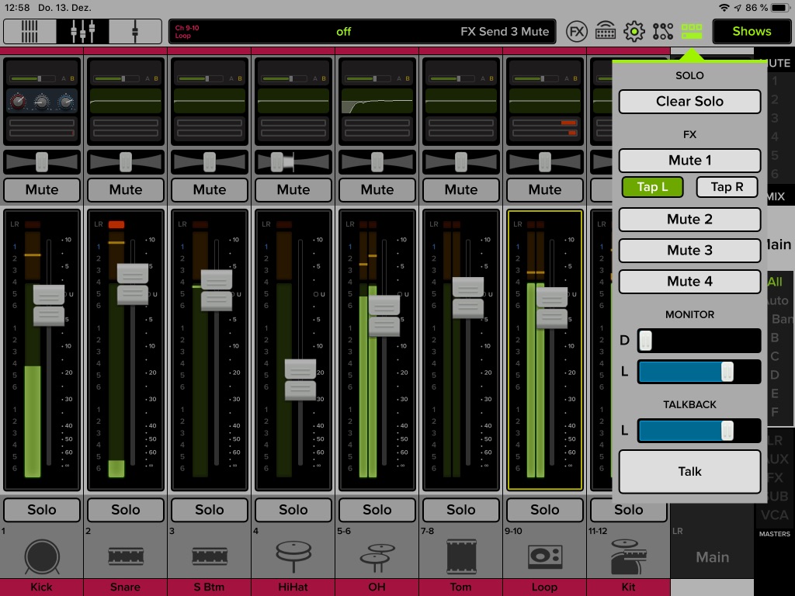This screenshot has width=795, height=596.
Task: Select the channel strip view icon
Action: (28, 31)
